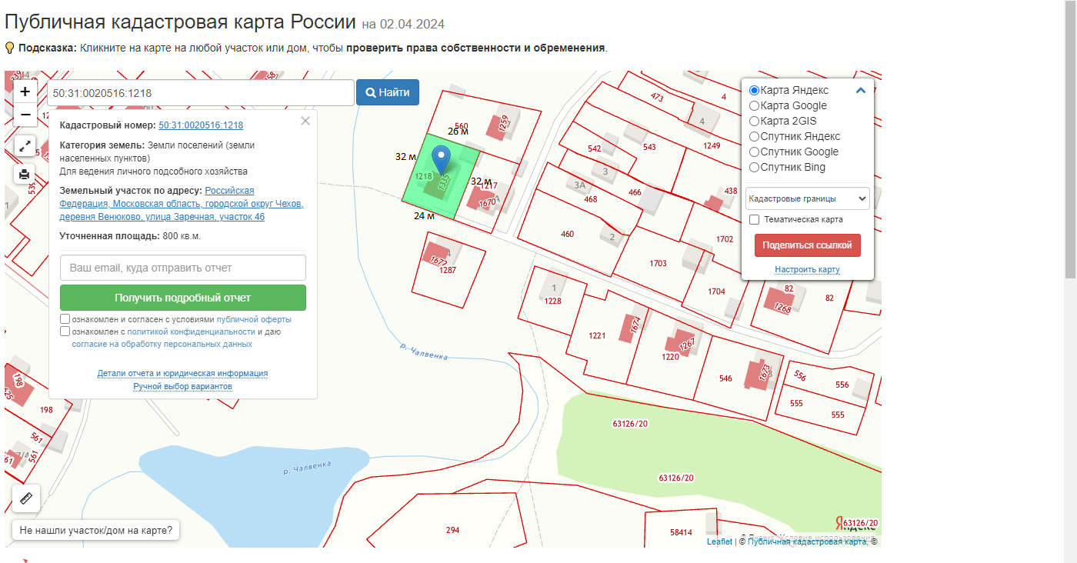Select parcel 1703 on the map
The height and width of the screenshot is (563, 1077).
tap(658, 264)
